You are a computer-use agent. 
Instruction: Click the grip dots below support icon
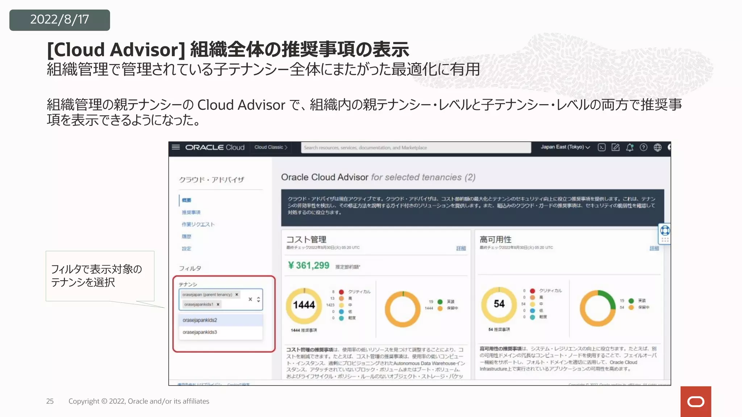665,240
